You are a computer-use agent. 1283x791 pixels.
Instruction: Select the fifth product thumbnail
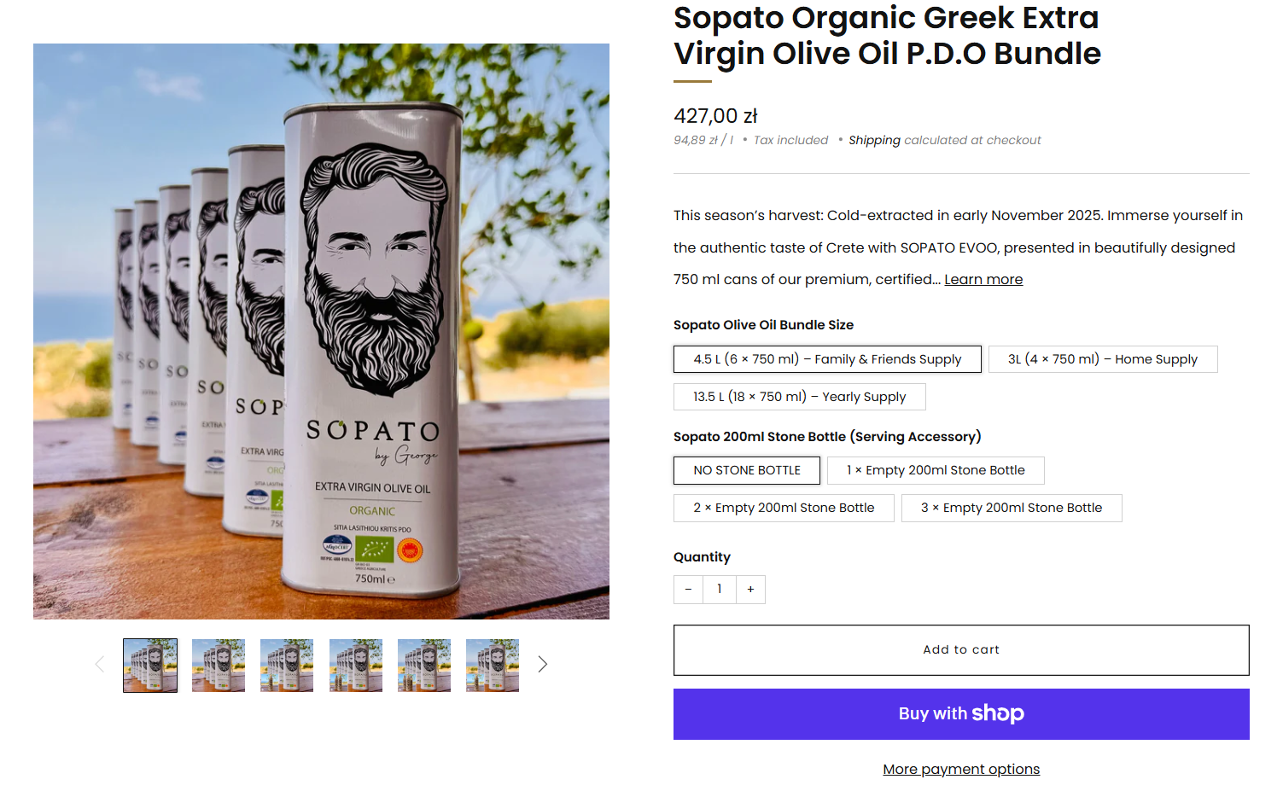pyautogui.click(x=424, y=666)
